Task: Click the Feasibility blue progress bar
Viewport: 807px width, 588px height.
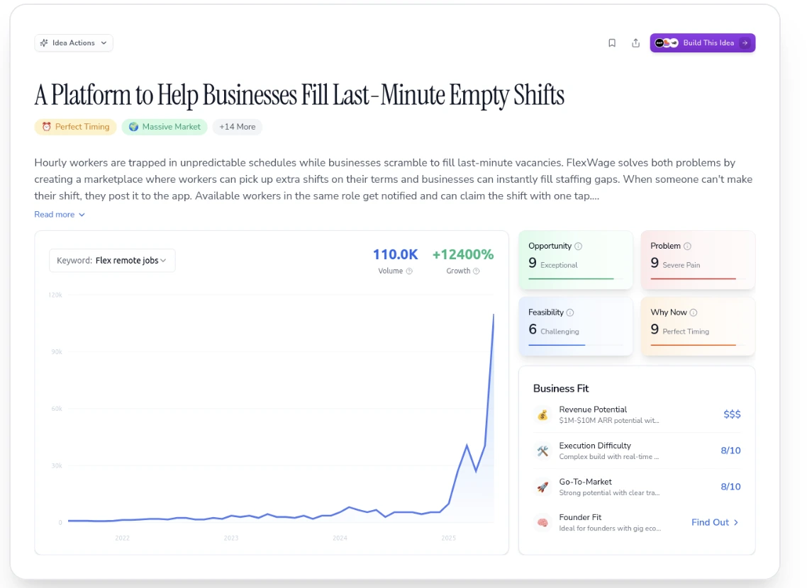Action: tap(557, 345)
